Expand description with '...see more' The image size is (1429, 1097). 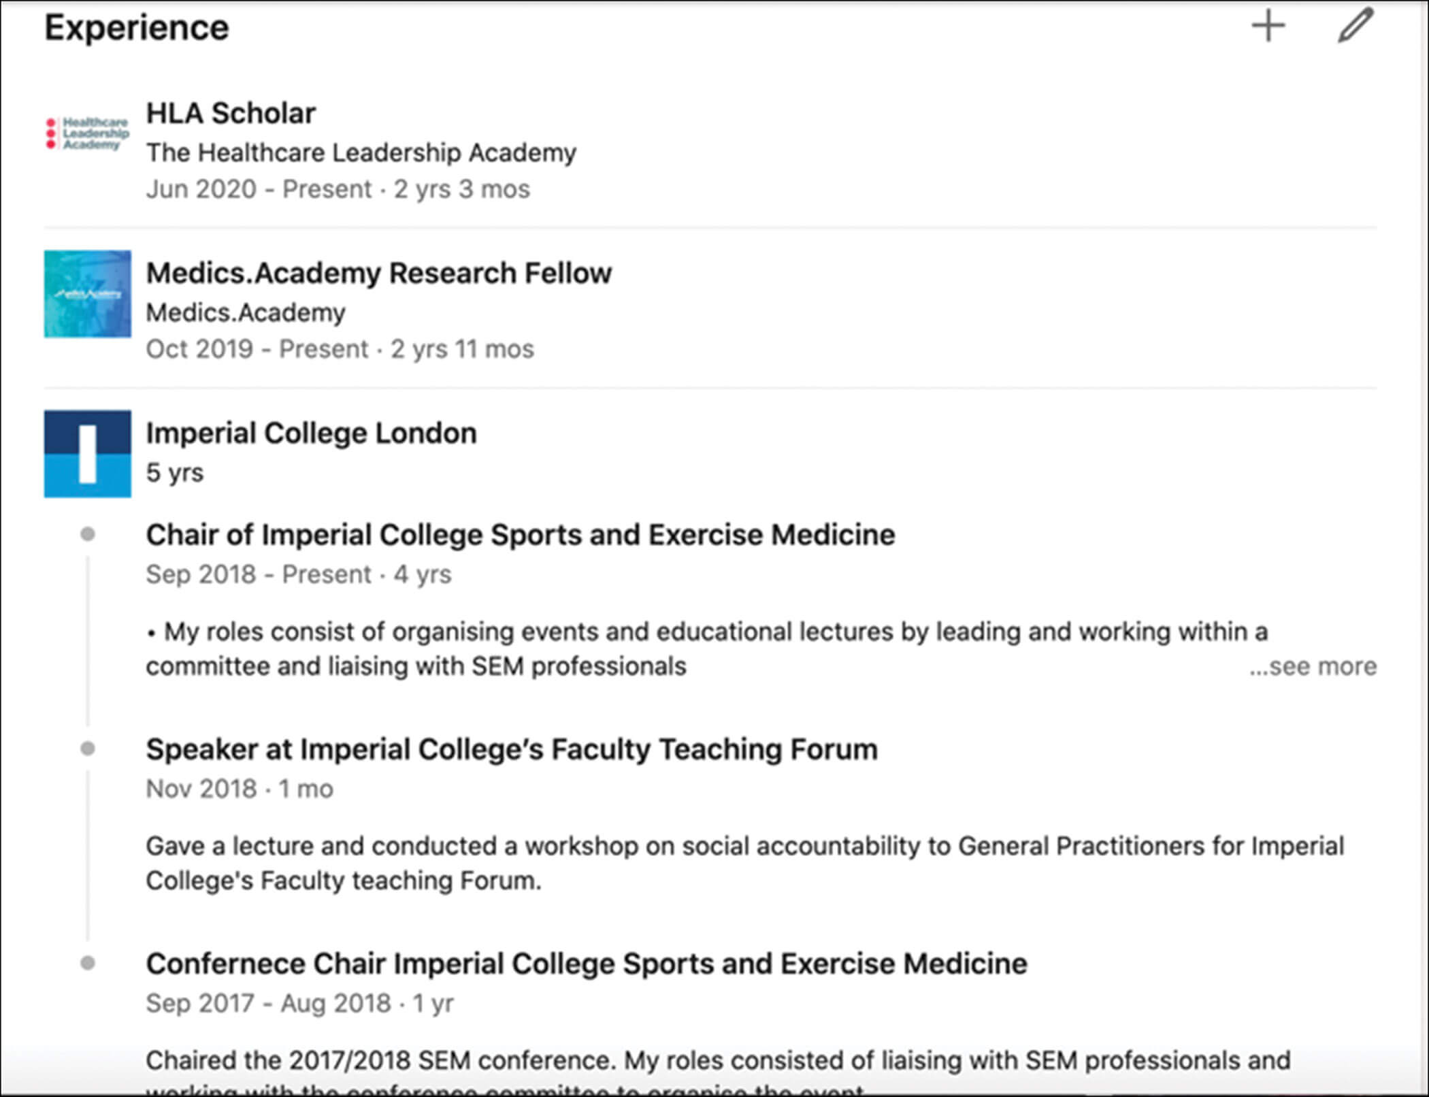(1313, 666)
